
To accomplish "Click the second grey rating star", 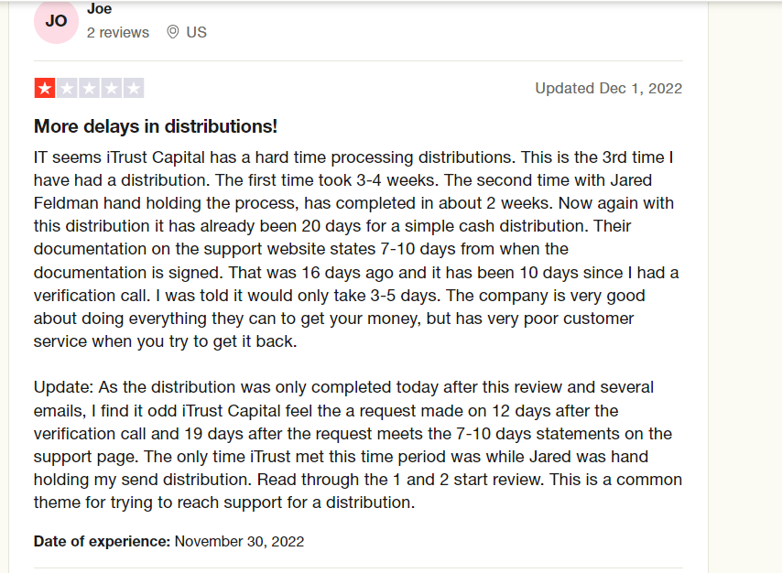I will pyautogui.click(x=67, y=88).
